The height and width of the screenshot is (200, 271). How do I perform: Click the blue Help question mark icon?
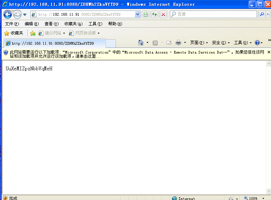(257, 43)
